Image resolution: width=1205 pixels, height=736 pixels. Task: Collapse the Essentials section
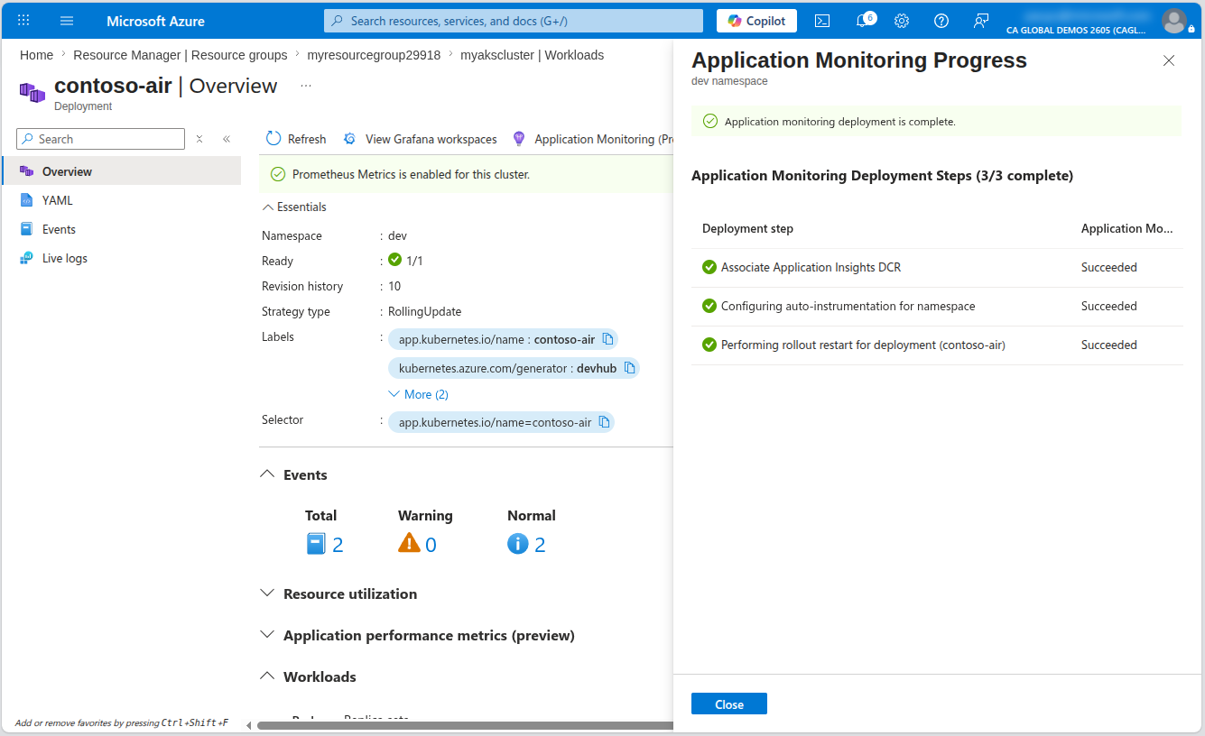coord(294,207)
